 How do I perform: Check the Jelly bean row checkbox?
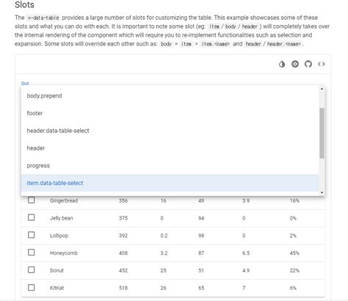(x=32, y=217)
